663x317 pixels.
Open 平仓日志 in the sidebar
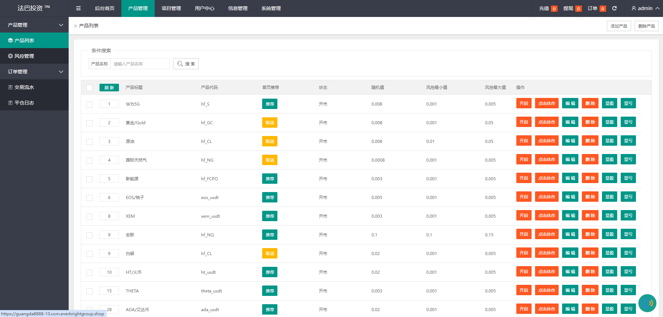(x=34, y=103)
